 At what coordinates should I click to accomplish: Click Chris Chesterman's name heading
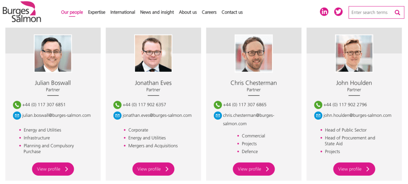[x=253, y=83]
